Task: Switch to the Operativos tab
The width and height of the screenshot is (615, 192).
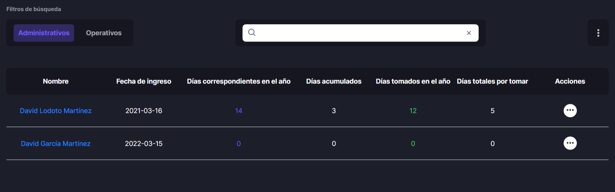Action: point(104,33)
